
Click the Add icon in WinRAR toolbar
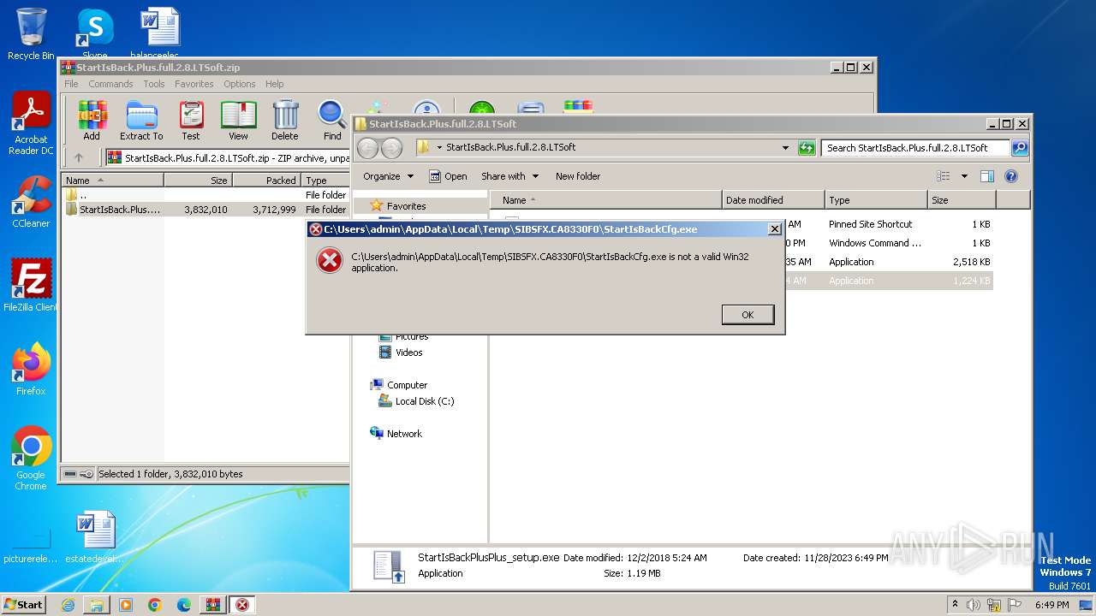point(92,121)
